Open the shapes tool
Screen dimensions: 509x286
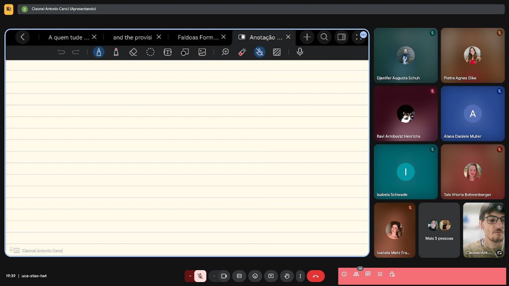click(185, 52)
